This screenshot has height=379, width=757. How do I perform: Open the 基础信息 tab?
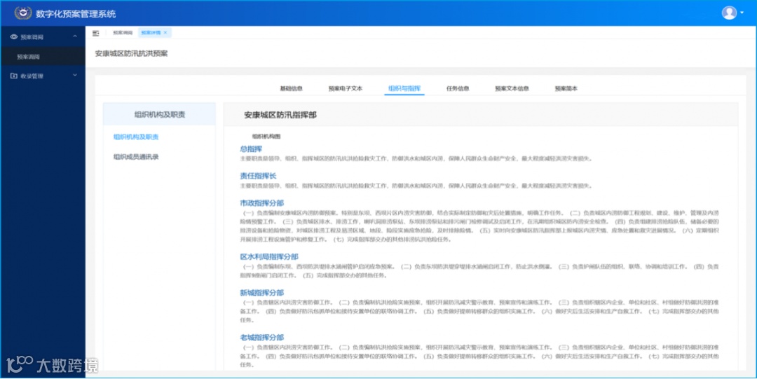point(292,89)
